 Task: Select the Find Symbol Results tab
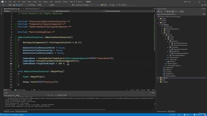coord(21,111)
